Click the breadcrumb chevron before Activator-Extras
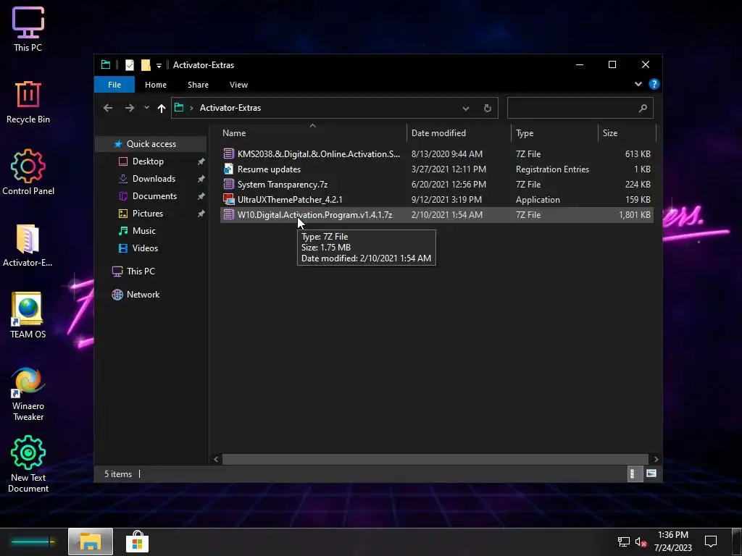 coord(191,108)
